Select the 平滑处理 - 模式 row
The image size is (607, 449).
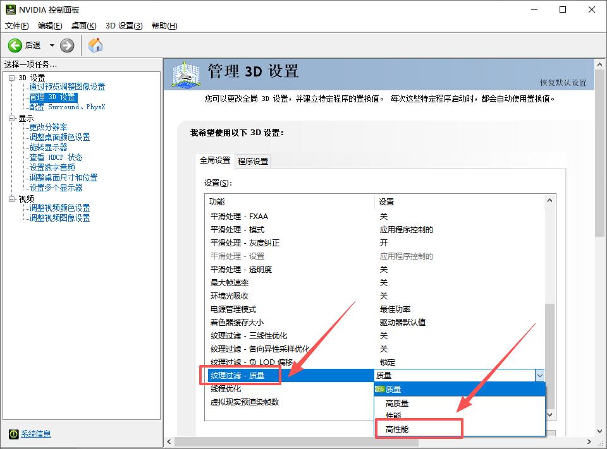point(374,230)
